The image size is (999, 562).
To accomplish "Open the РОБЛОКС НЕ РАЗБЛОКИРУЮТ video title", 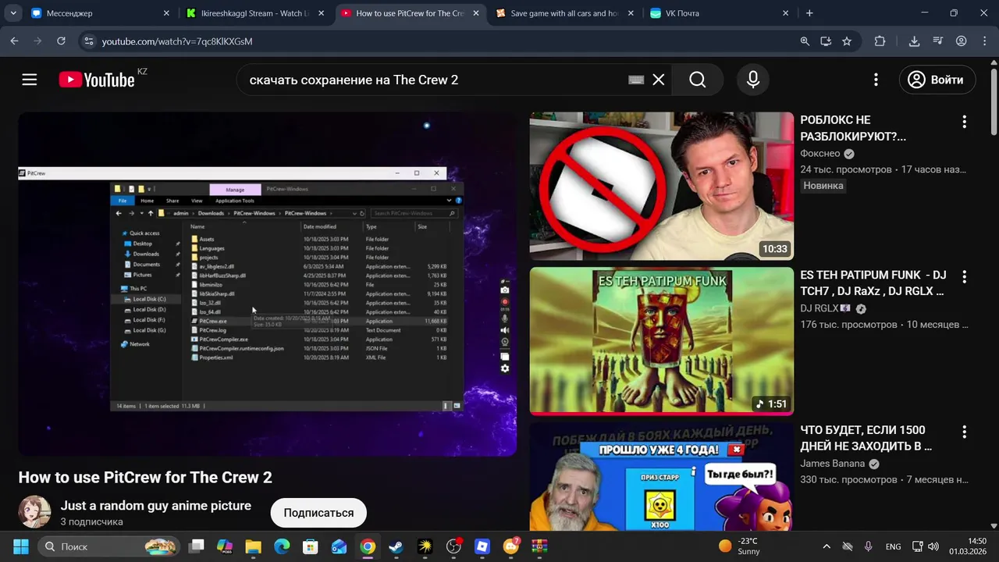I will [x=853, y=128].
